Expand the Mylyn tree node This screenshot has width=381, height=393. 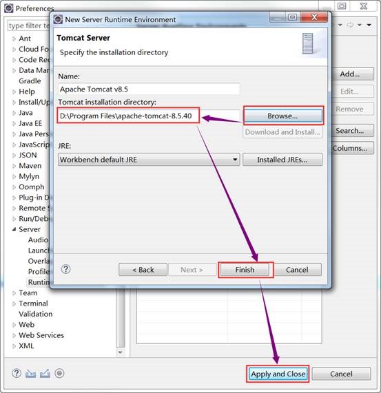coord(14,176)
